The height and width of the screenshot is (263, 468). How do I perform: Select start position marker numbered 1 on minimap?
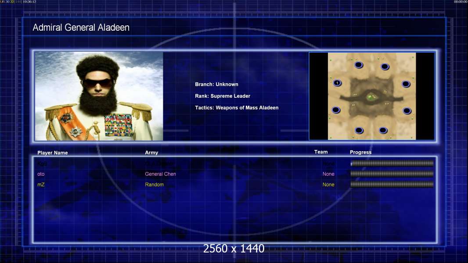pos(337,83)
